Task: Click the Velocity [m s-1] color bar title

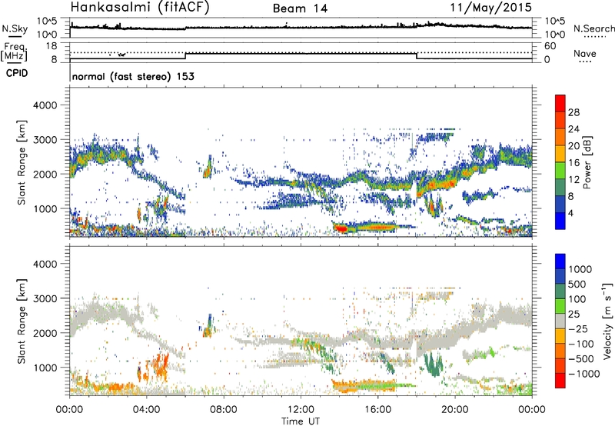Action: pos(607,321)
